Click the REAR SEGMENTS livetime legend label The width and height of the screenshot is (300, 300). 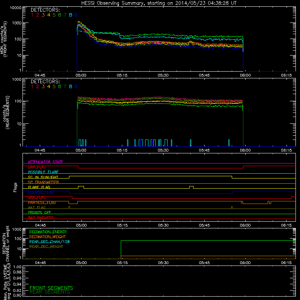tap(50, 292)
